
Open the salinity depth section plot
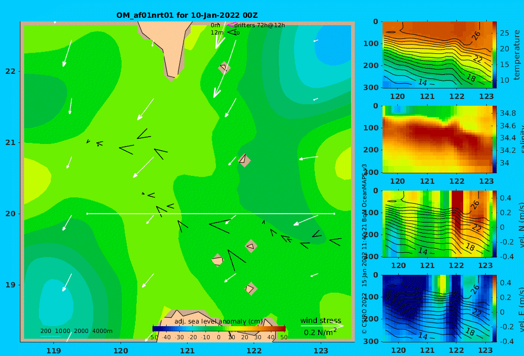tap(437, 139)
